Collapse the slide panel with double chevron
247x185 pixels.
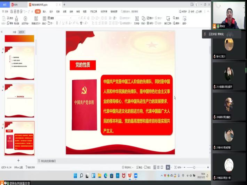[2, 32]
